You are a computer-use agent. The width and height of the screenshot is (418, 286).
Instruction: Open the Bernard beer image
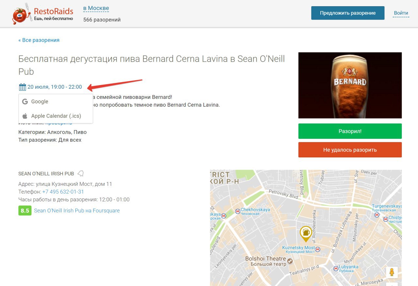tap(350, 85)
